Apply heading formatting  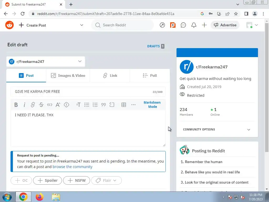coord(78,105)
